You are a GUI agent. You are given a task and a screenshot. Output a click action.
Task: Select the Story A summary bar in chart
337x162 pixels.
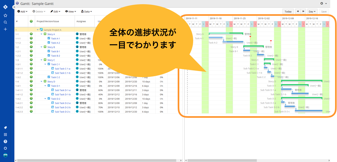point(226,34)
